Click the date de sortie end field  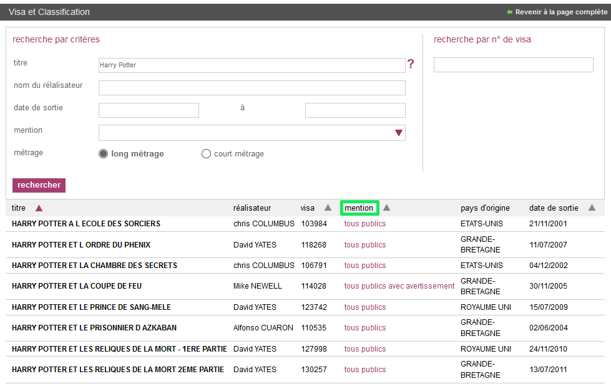(354, 110)
